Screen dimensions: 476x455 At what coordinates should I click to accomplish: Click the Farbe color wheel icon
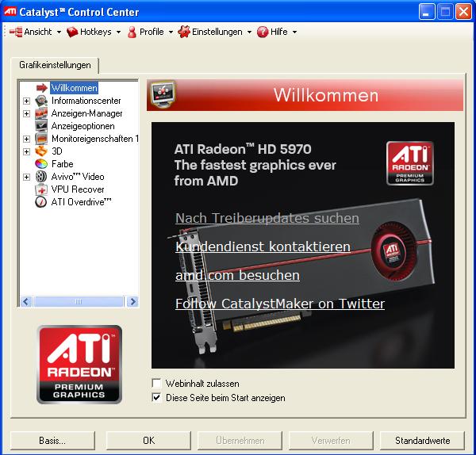pos(41,164)
